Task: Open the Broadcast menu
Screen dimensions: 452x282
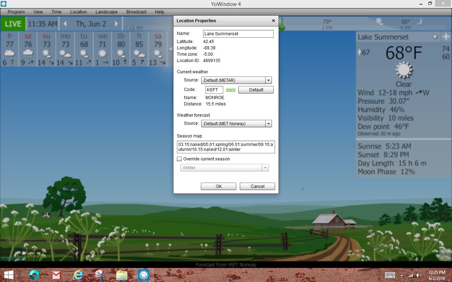Action: point(136,12)
